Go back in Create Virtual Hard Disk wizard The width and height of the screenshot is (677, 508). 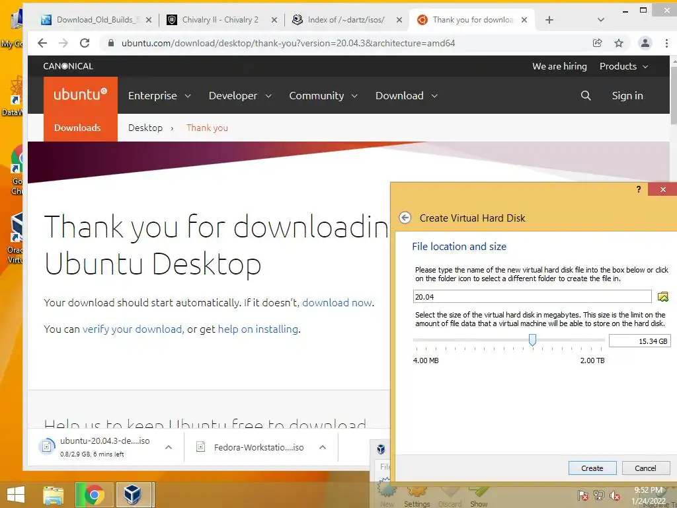405,218
